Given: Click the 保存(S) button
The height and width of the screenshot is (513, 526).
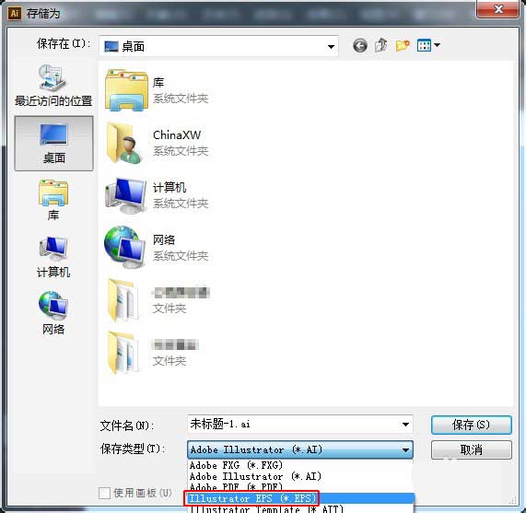Looking at the screenshot, I should click(472, 425).
